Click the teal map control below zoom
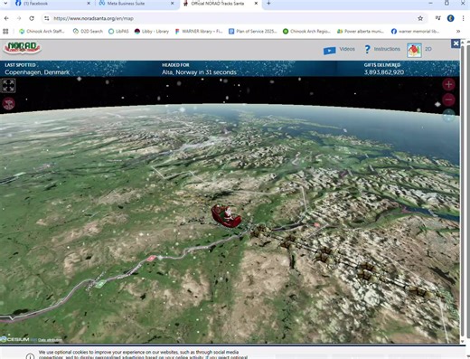470x359 pixels. pos(448,115)
